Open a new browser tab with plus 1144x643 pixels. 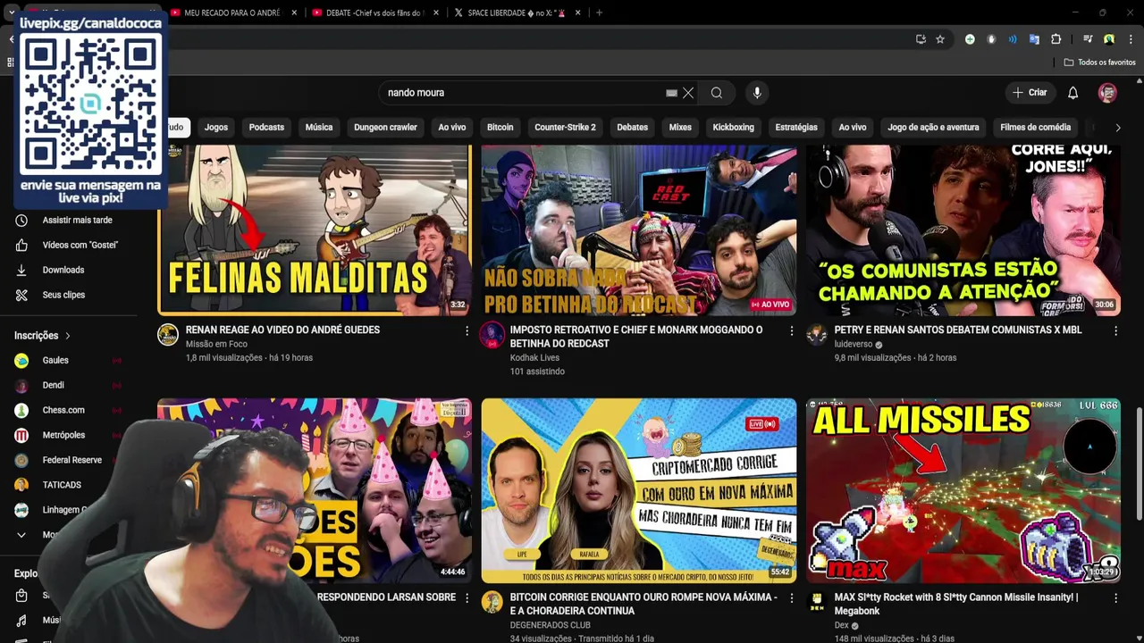(599, 13)
